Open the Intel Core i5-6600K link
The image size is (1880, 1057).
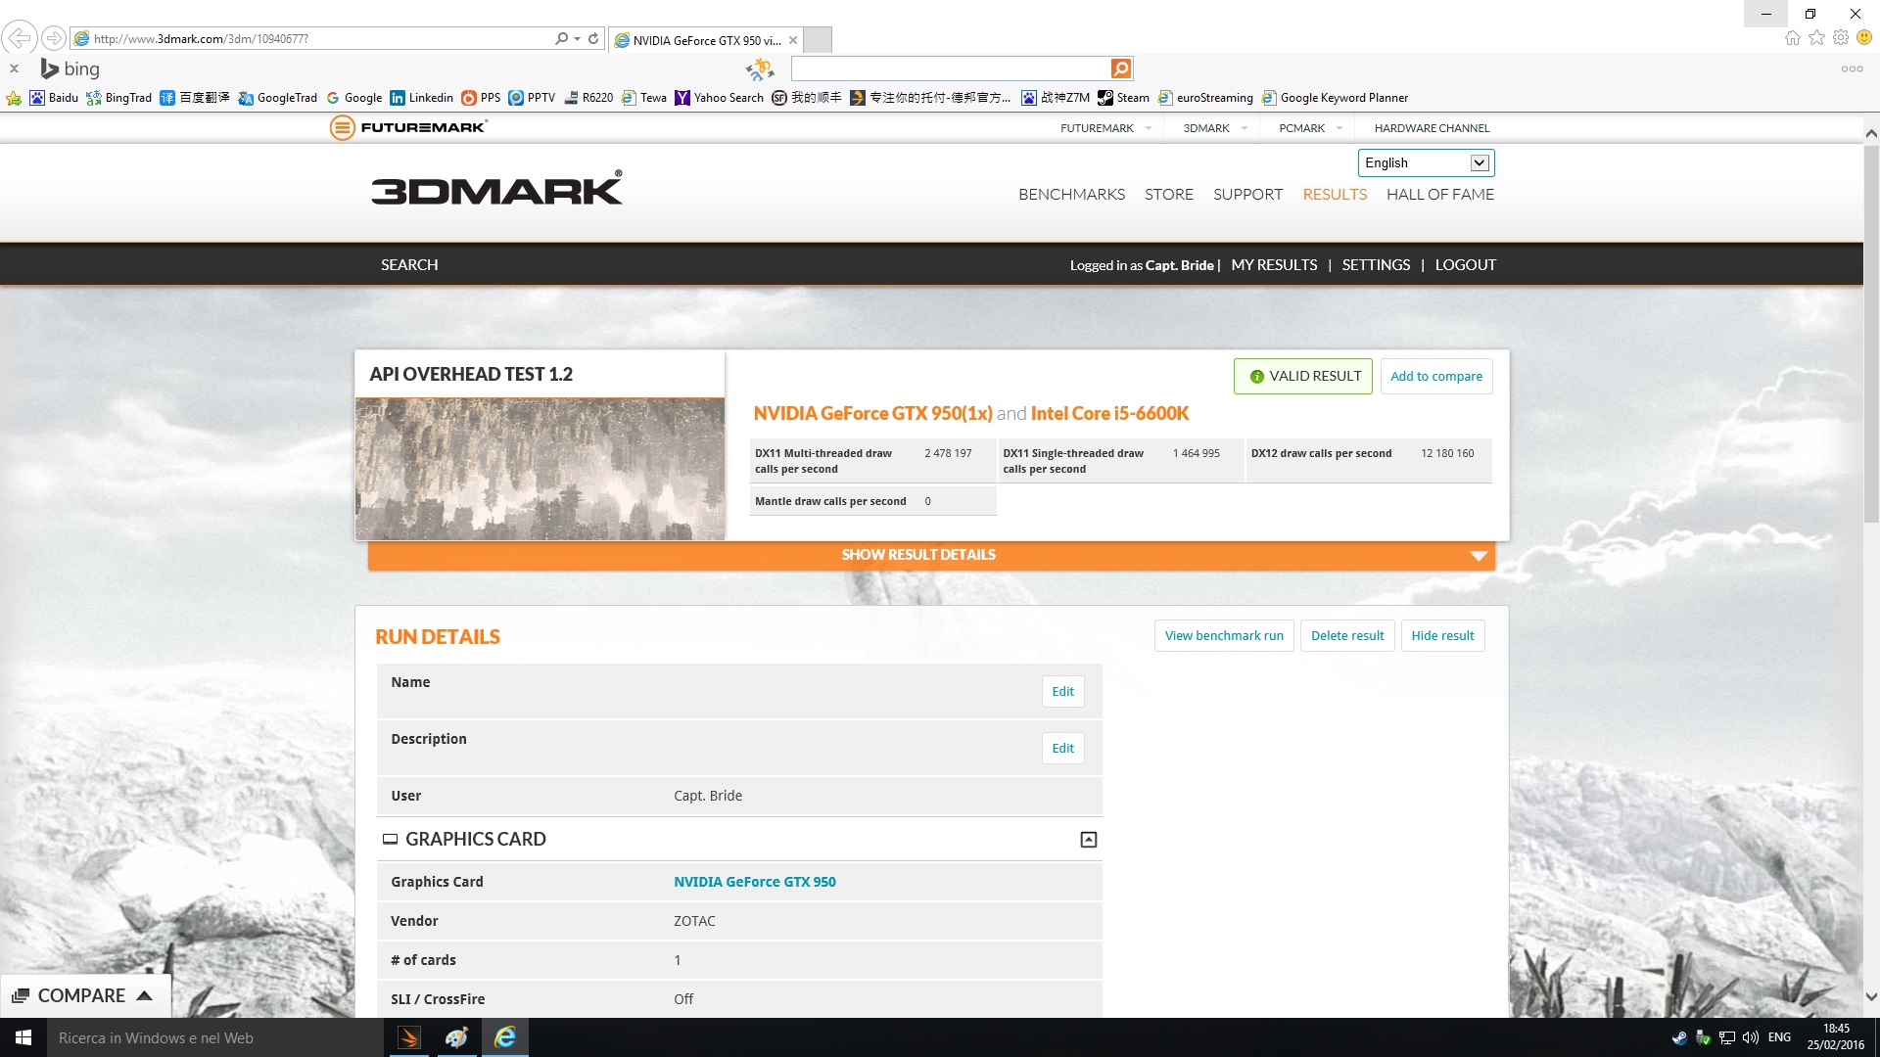[x=1109, y=413]
